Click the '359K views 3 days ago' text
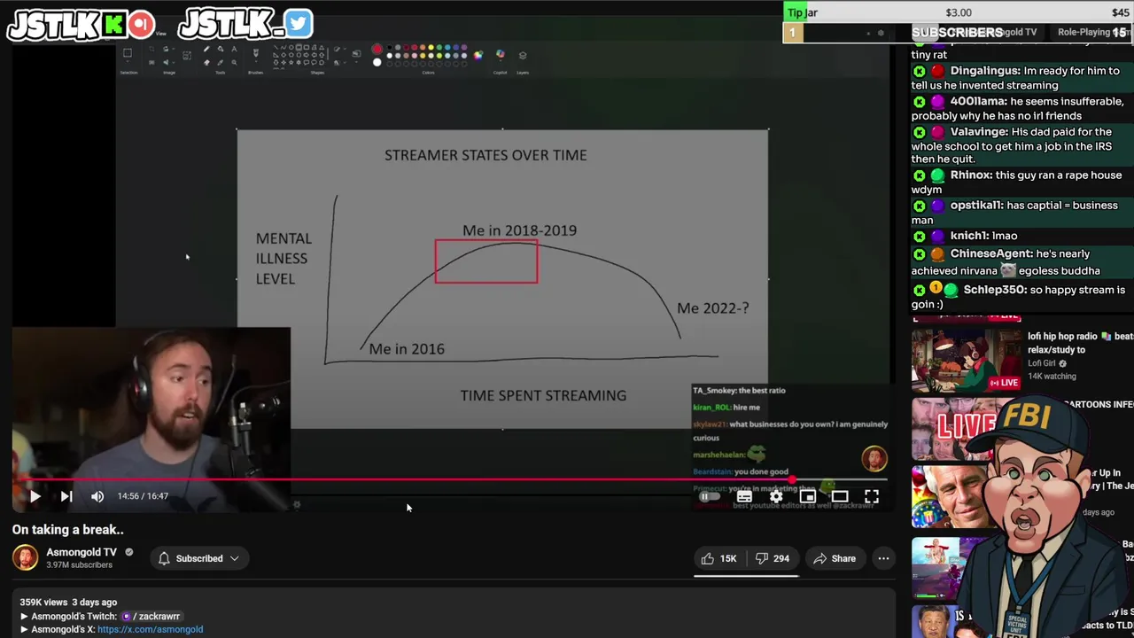 (68, 603)
